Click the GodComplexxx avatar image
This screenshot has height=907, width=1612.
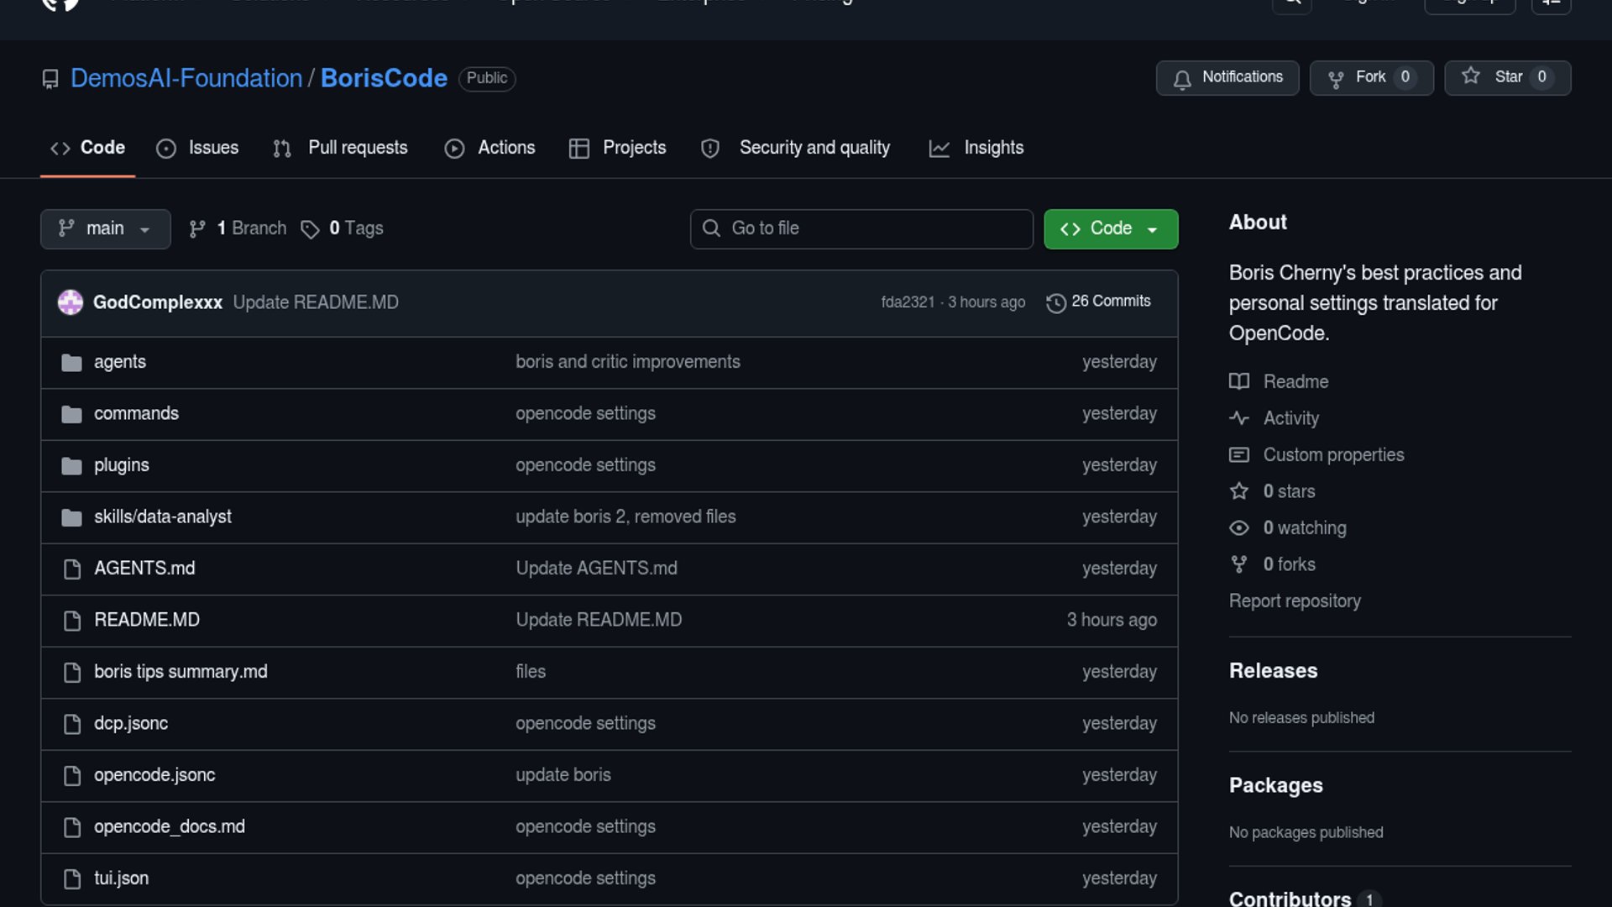[x=71, y=302]
